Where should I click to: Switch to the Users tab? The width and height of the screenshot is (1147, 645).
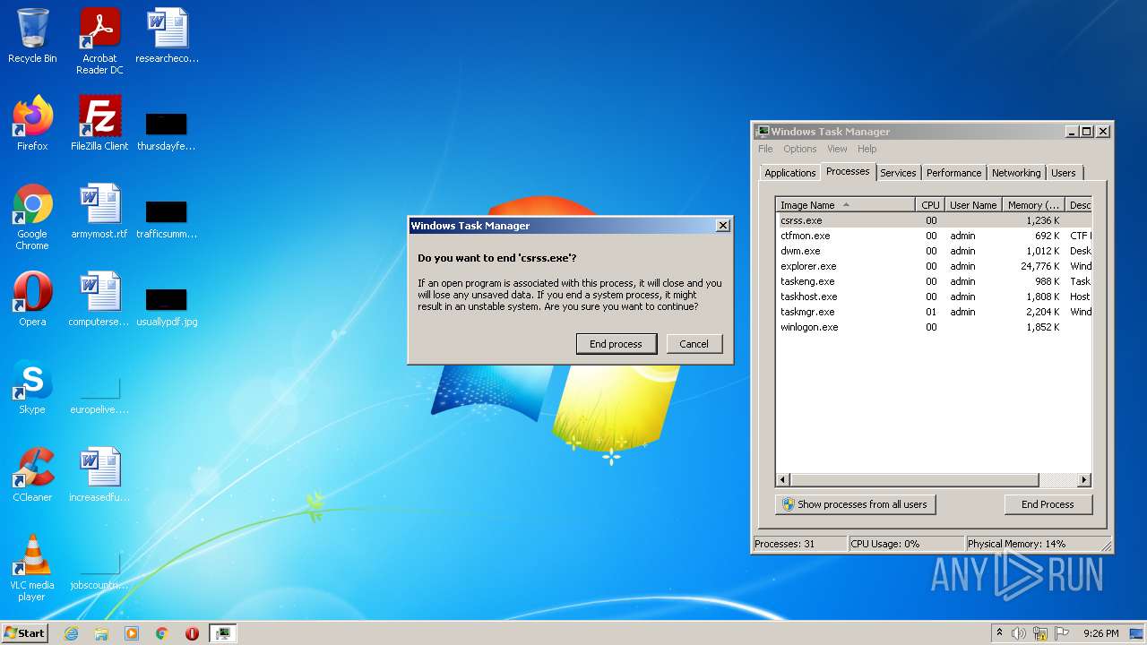click(1064, 173)
